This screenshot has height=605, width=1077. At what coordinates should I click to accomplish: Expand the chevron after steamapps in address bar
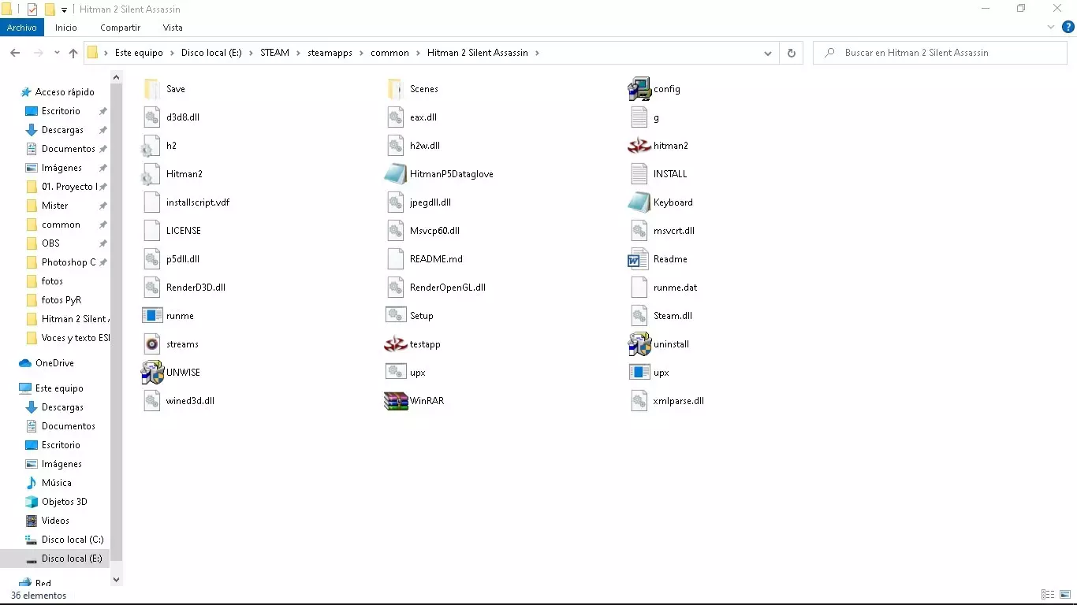click(x=360, y=53)
